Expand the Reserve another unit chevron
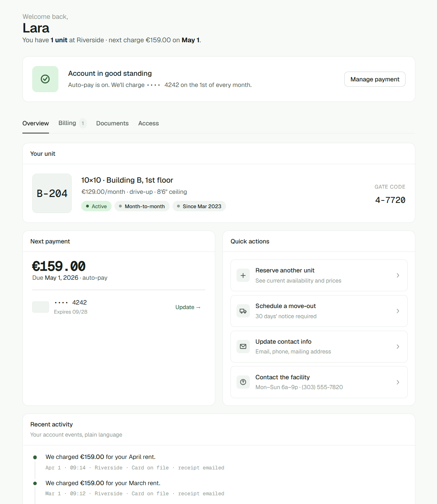The image size is (437, 504). pyautogui.click(x=398, y=275)
